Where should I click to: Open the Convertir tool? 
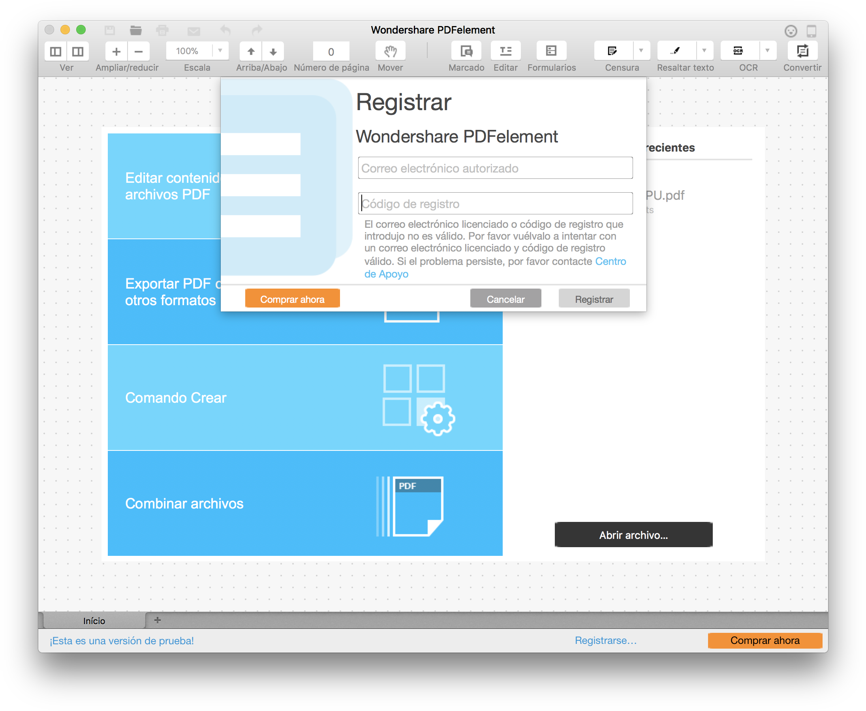pos(802,51)
